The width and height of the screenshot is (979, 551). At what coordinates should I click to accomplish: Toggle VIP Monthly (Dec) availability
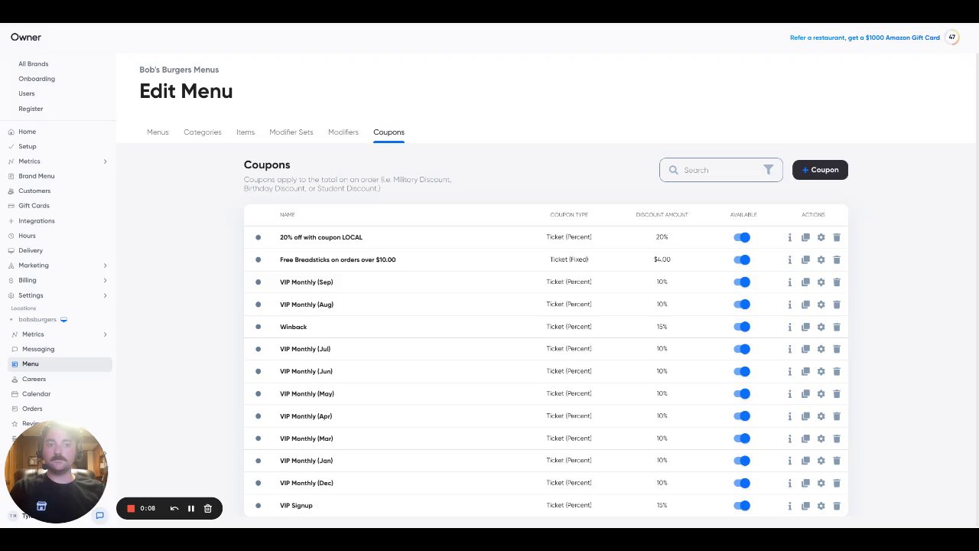pos(742,483)
